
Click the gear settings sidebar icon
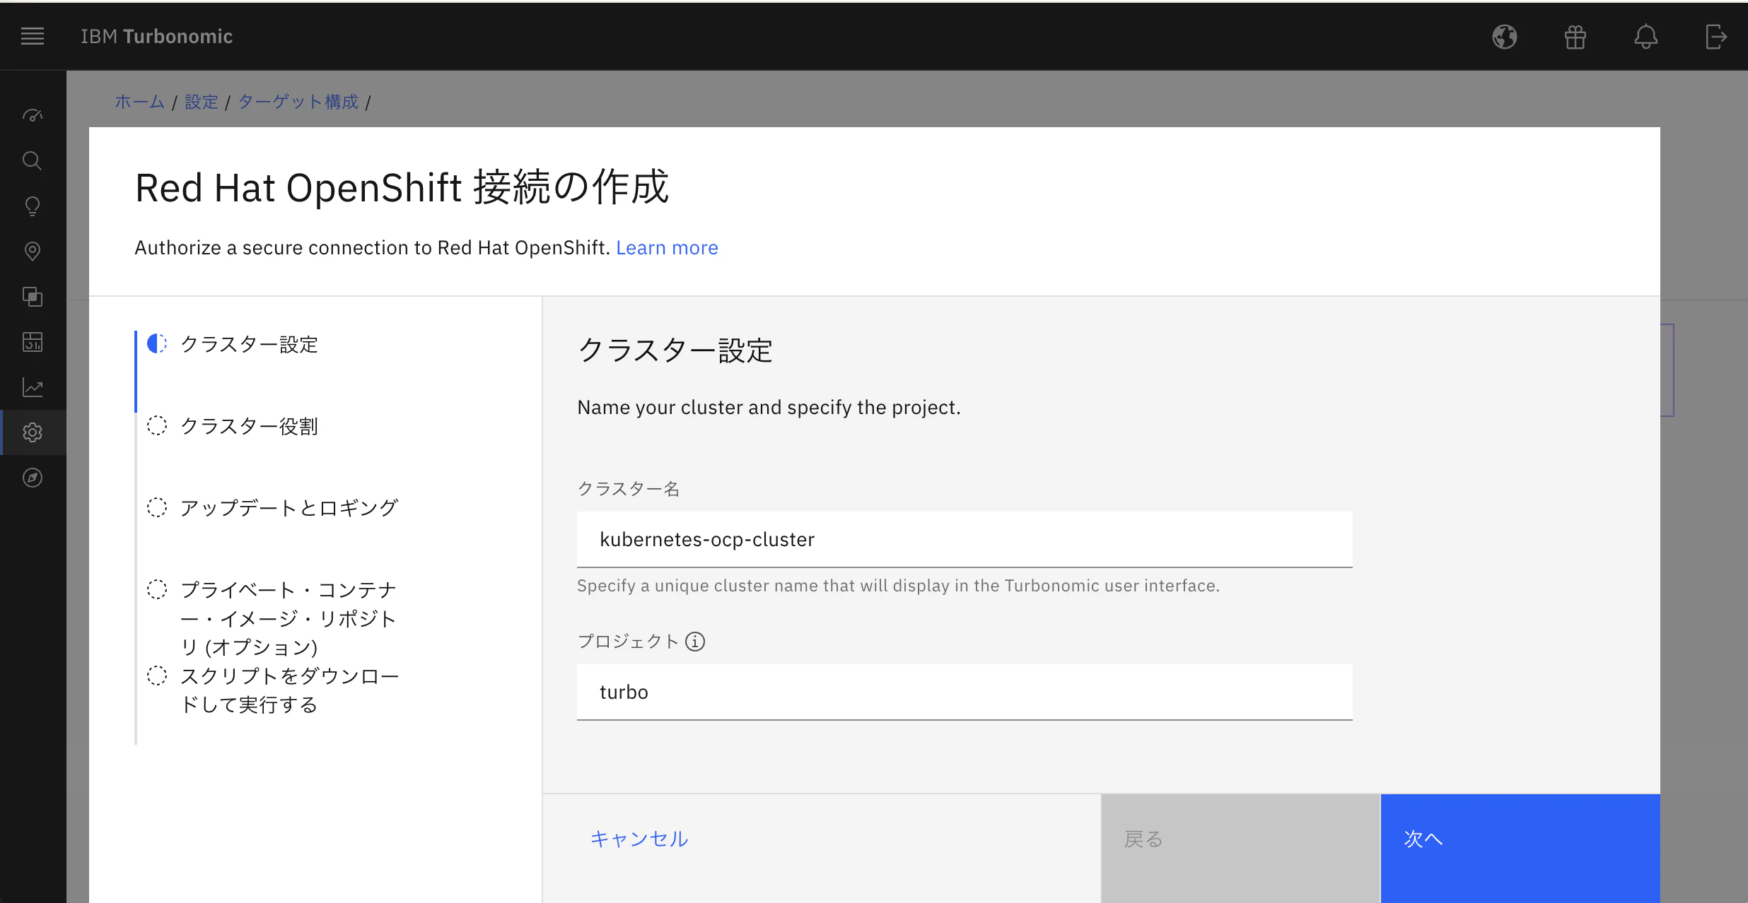click(33, 432)
